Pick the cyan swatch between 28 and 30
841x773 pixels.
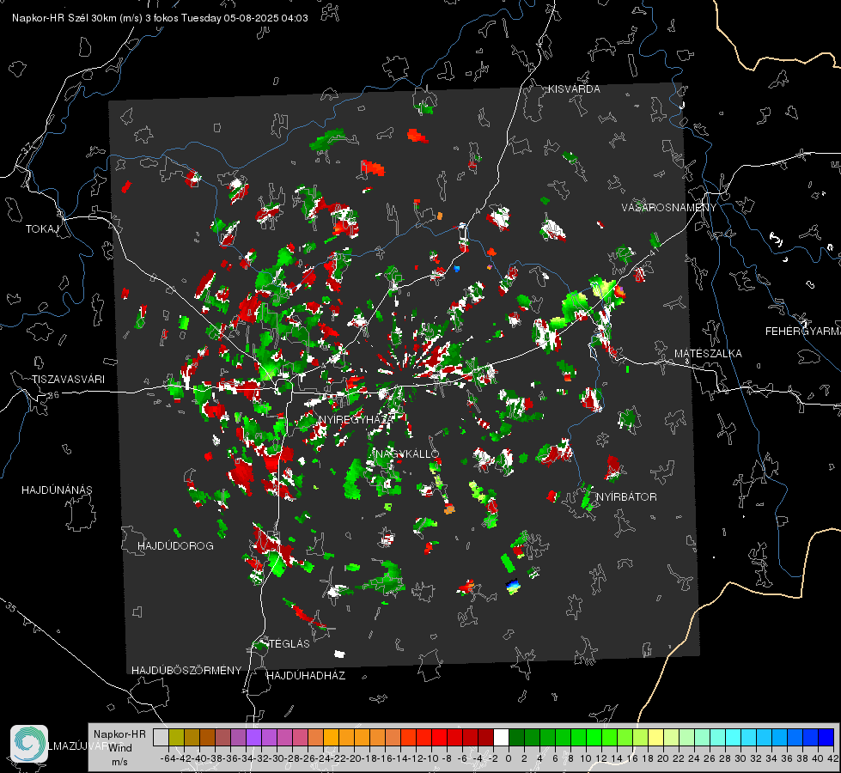coord(734,738)
